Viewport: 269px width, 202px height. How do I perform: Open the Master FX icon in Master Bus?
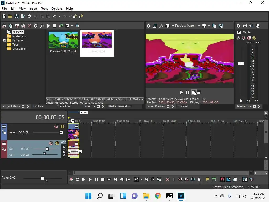click(x=239, y=38)
